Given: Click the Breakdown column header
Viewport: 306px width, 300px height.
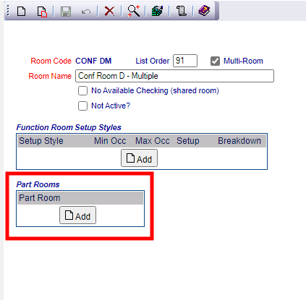Looking at the screenshot, I should click(239, 141).
